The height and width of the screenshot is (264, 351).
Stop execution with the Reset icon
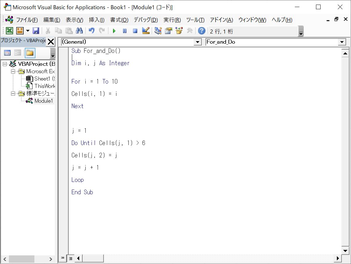(135, 31)
